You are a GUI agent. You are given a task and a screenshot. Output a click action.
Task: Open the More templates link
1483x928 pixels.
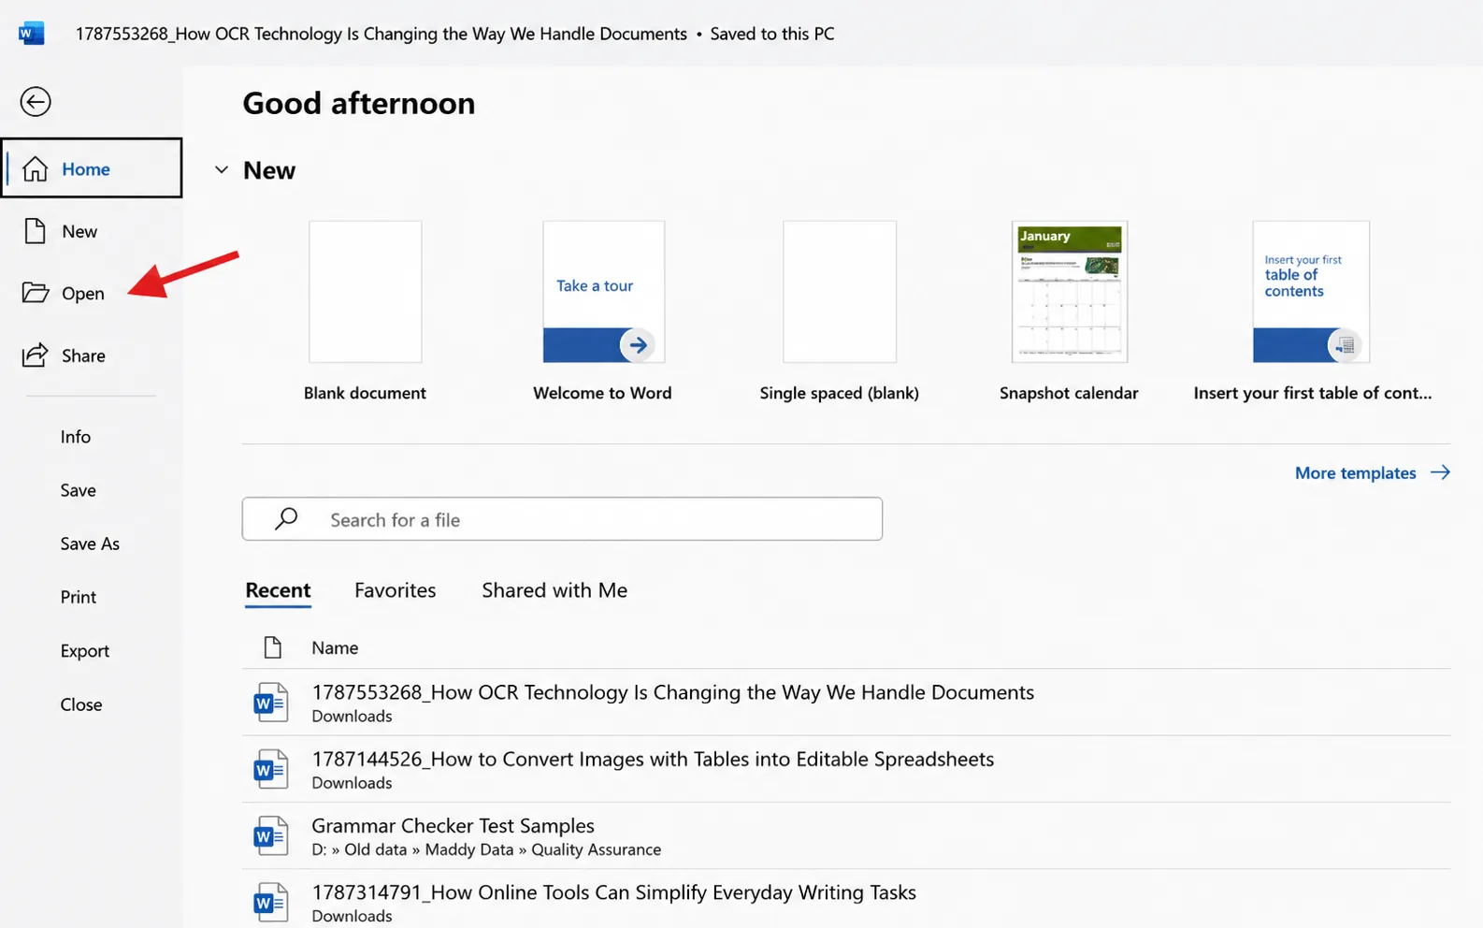point(1372,473)
